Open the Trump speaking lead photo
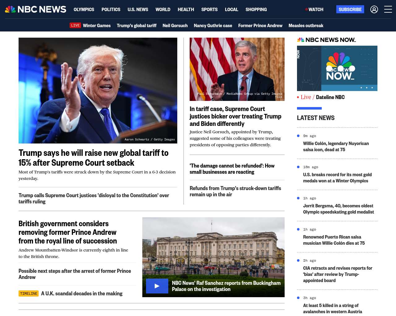The image size is (396, 316). point(98,90)
